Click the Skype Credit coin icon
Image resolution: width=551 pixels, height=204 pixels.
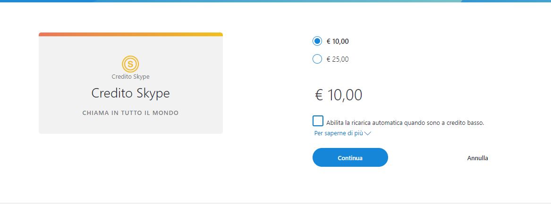[x=130, y=64]
